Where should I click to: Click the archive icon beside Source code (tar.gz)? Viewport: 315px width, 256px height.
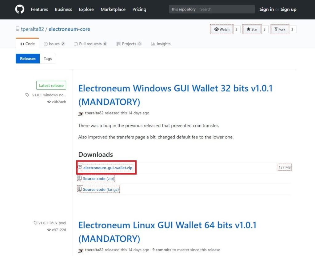(x=80, y=189)
